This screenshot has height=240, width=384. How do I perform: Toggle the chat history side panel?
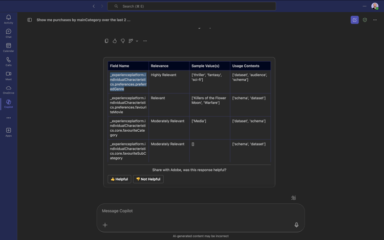[30, 20]
